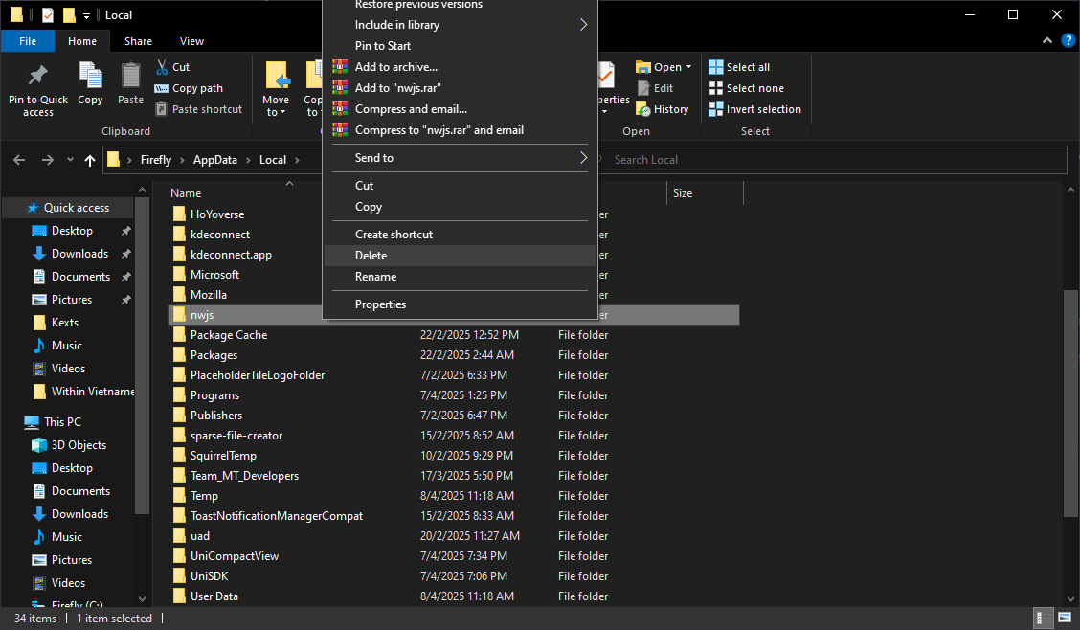Click the Paste icon in Clipboard group
This screenshot has width=1080, height=630.
(130, 77)
